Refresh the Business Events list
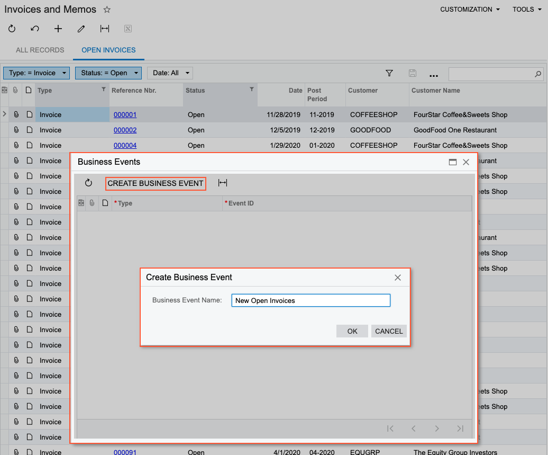 (89, 183)
